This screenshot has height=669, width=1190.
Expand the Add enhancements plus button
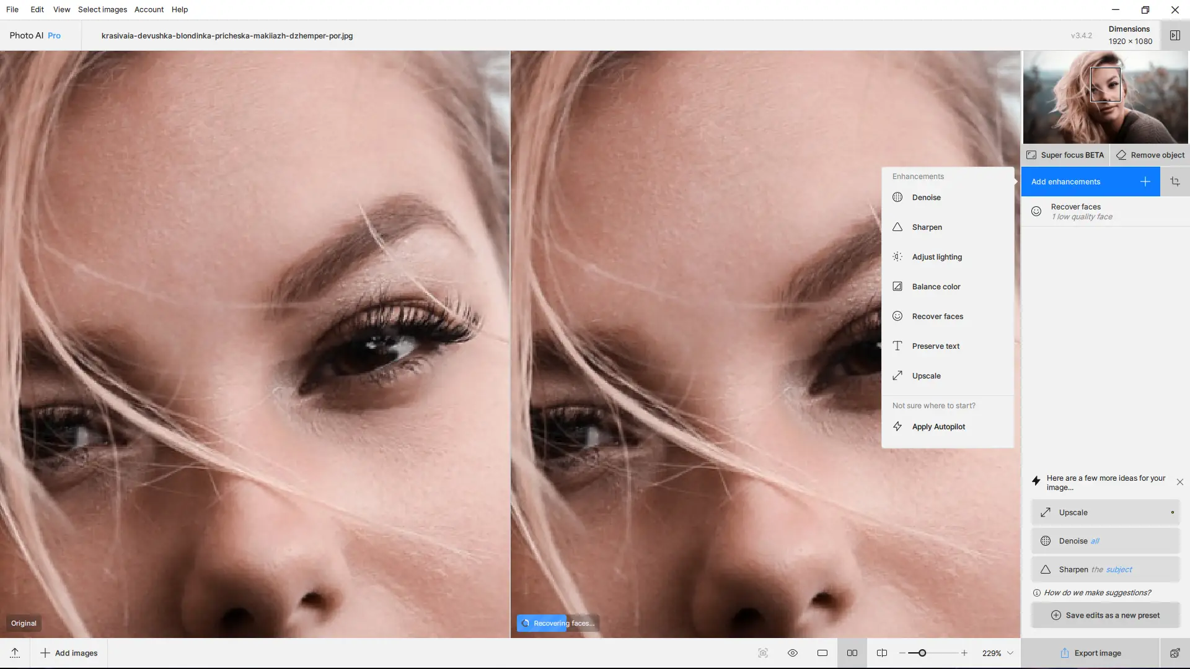[x=1145, y=181]
